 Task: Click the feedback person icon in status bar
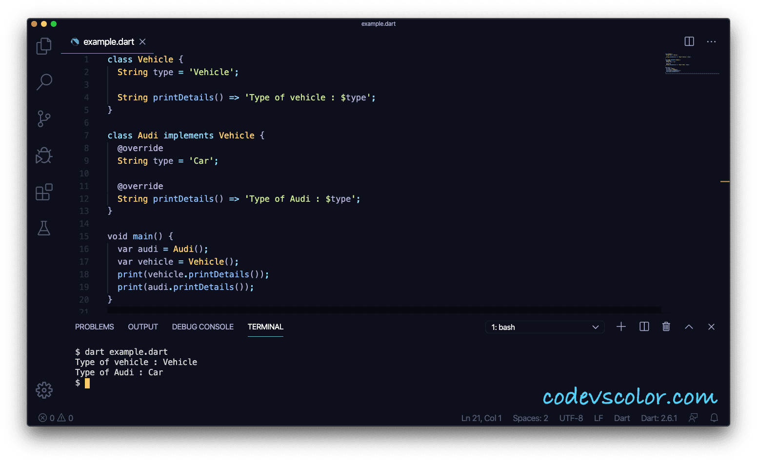coord(693,418)
